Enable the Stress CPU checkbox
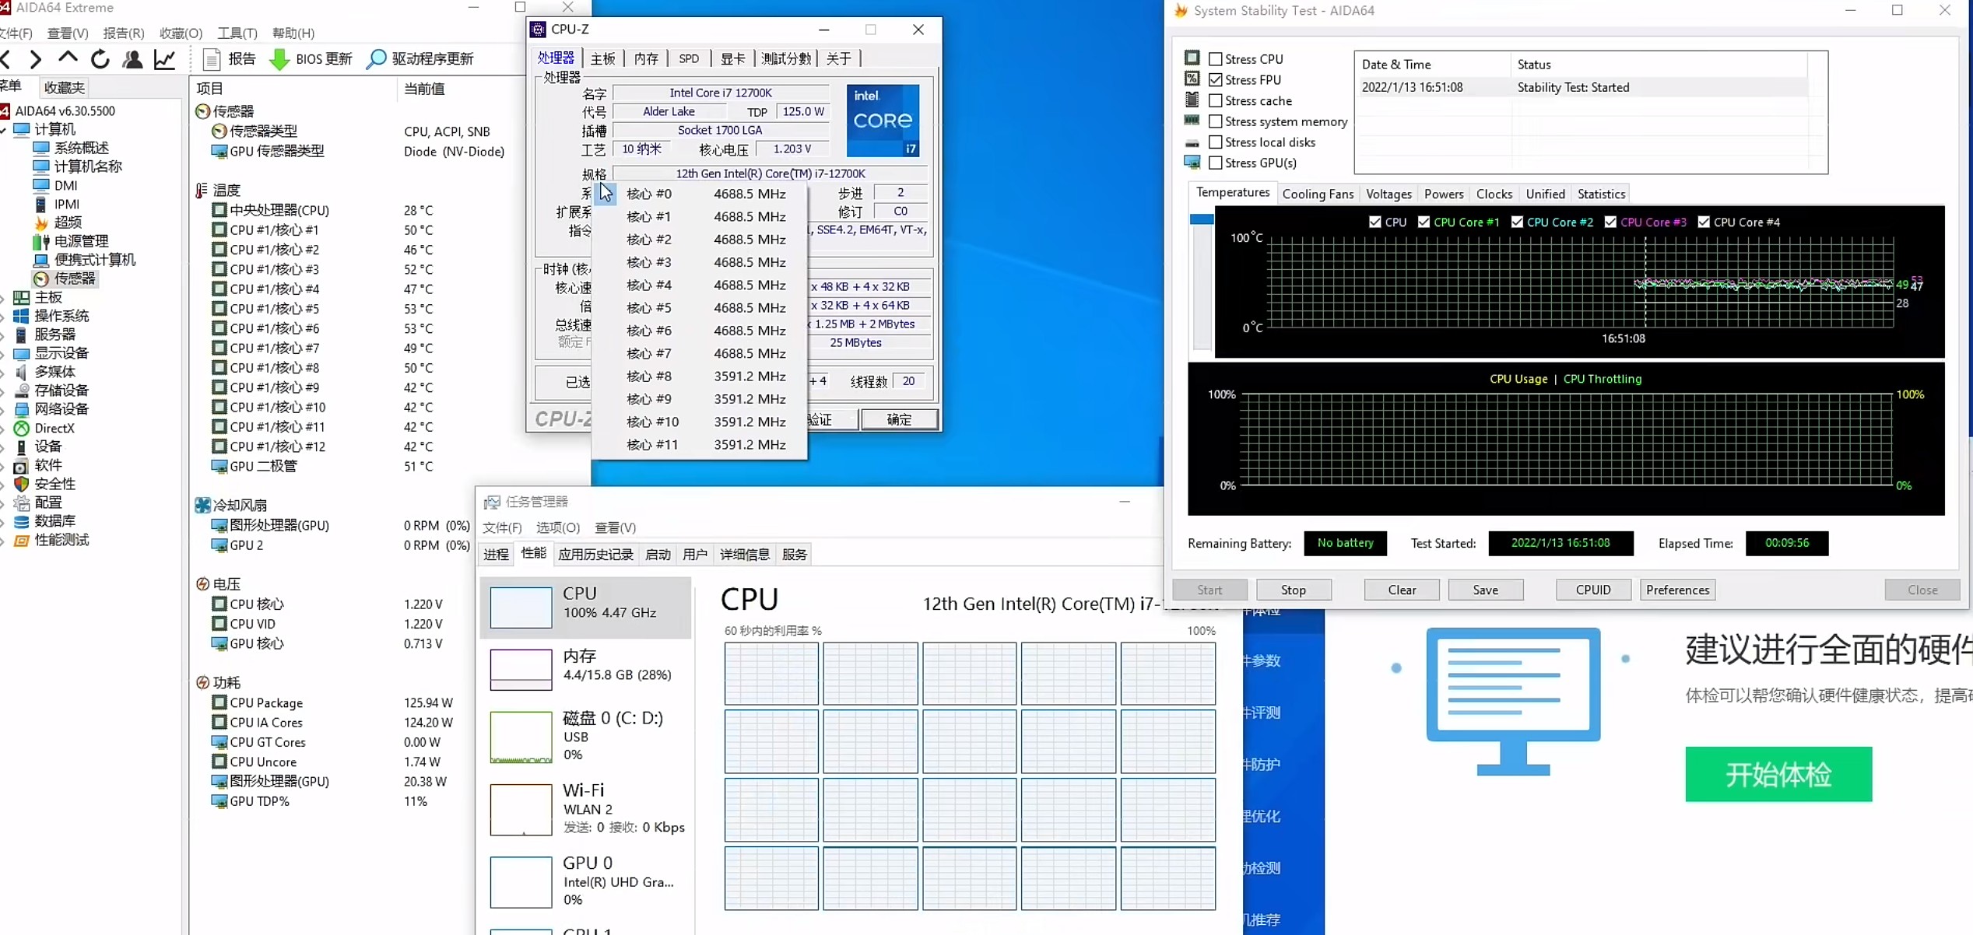 tap(1215, 59)
